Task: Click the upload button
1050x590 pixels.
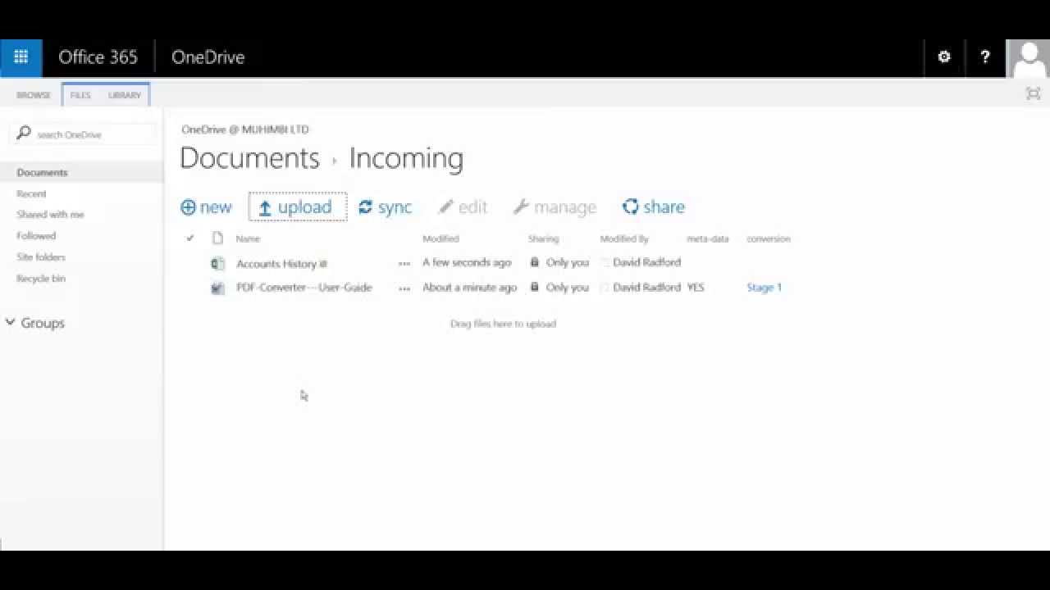Action: (298, 207)
